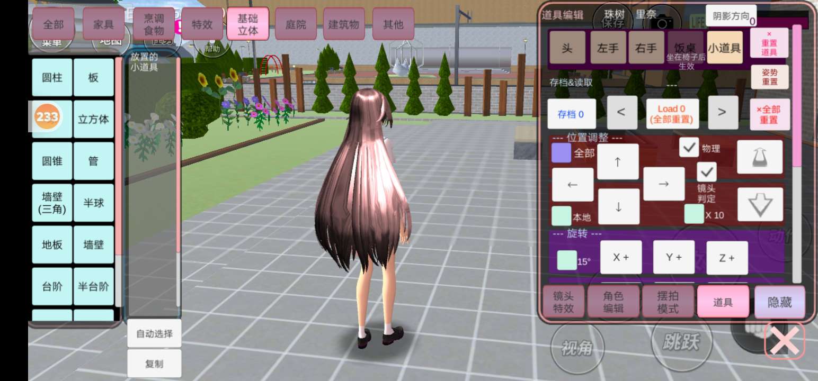
Task: Select the 墙壁(三角) shape
Action: [x=52, y=203]
